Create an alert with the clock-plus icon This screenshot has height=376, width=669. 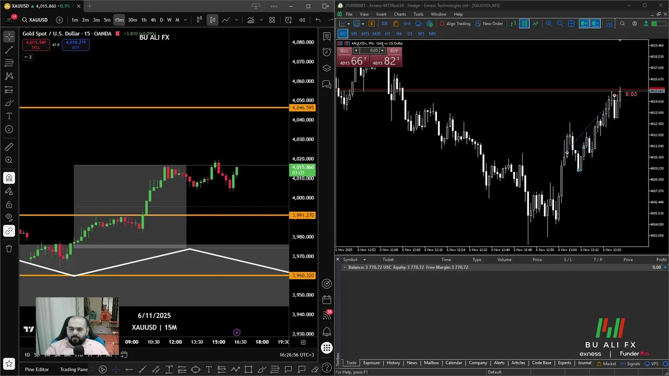tap(289, 20)
